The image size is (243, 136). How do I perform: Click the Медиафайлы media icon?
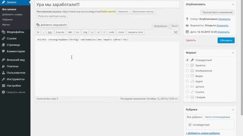click(x=3, y=32)
